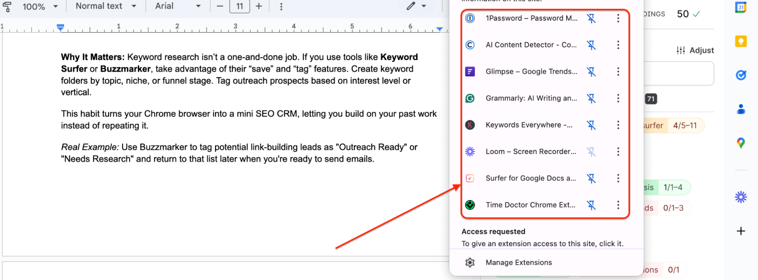Screen dimensions: 758x280
Task: Unpin the Glimpse extension
Action: click(x=591, y=72)
